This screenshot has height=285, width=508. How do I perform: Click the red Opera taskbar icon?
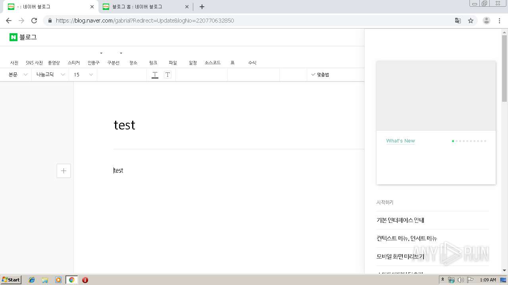[85, 280]
